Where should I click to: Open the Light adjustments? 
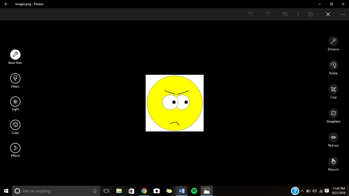[x=15, y=102]
